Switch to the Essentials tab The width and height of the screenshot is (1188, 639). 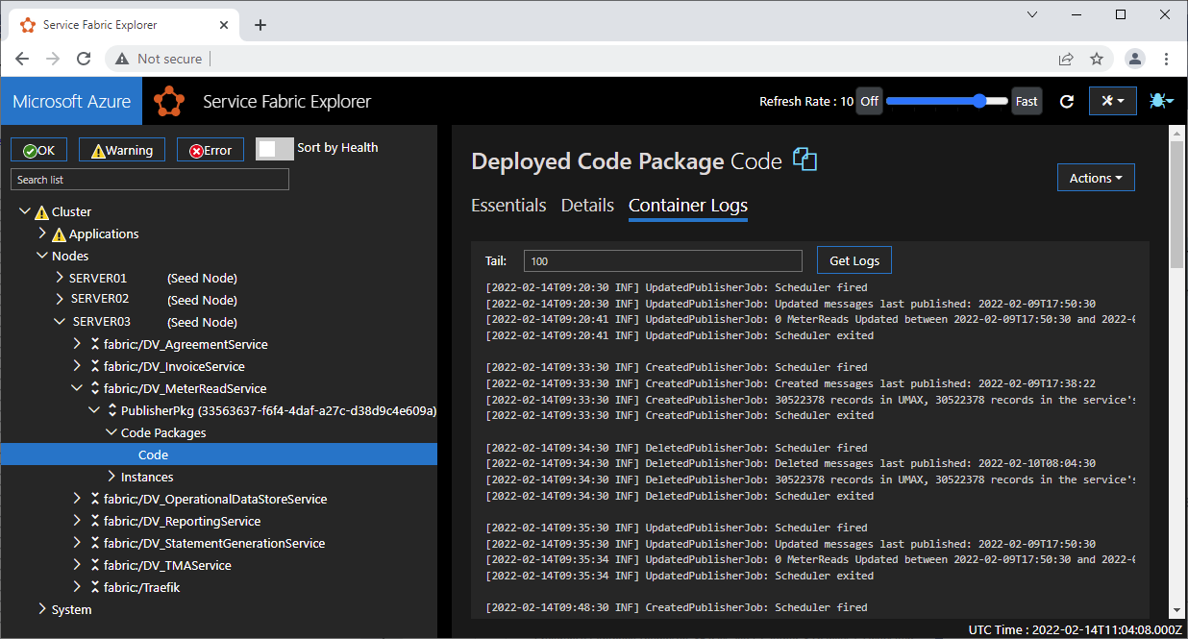coord(508,205)
